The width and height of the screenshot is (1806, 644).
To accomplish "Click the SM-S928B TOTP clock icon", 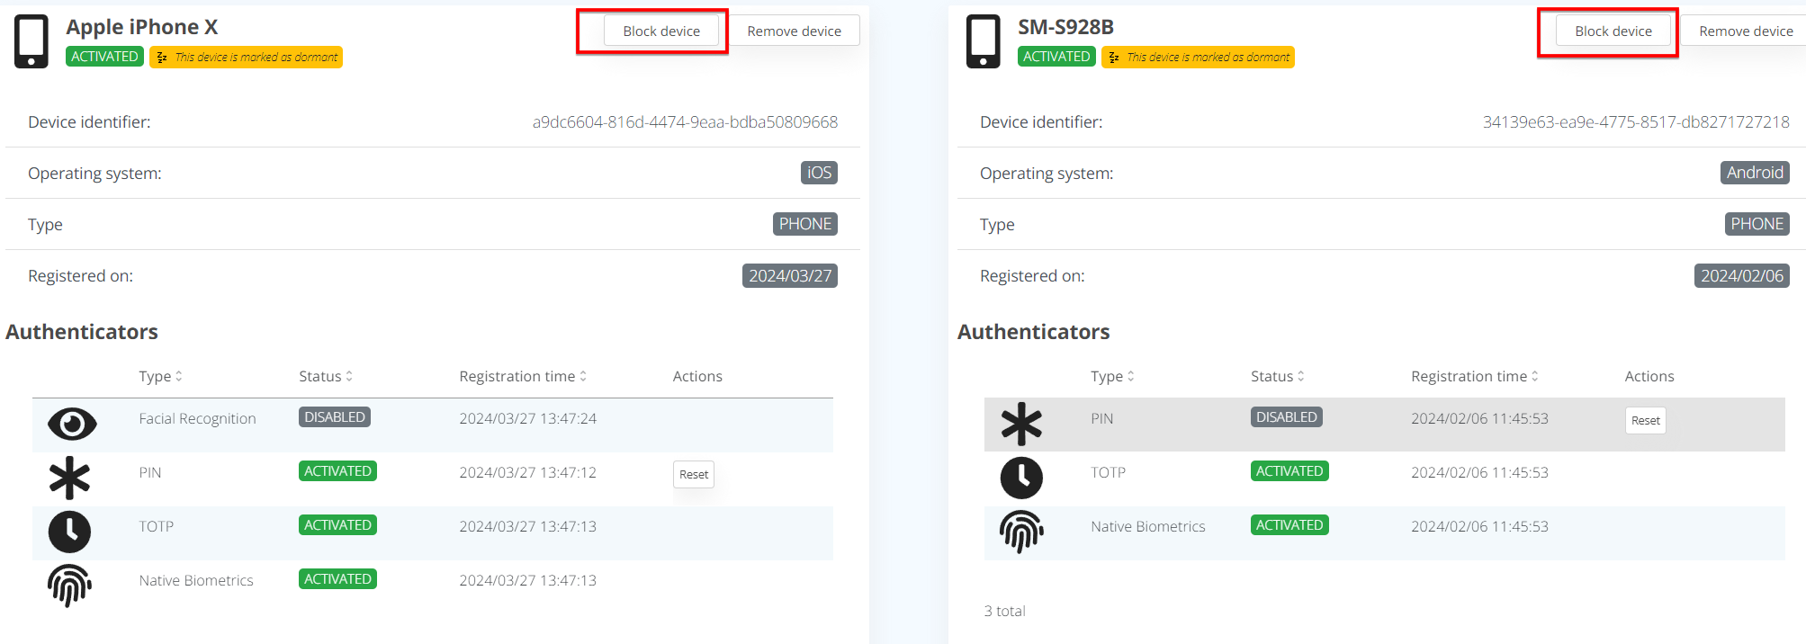I will (1021, 478).
